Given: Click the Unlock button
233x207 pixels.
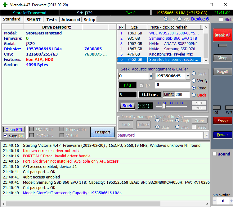Looking at the screenshot, I should [143, 125].
